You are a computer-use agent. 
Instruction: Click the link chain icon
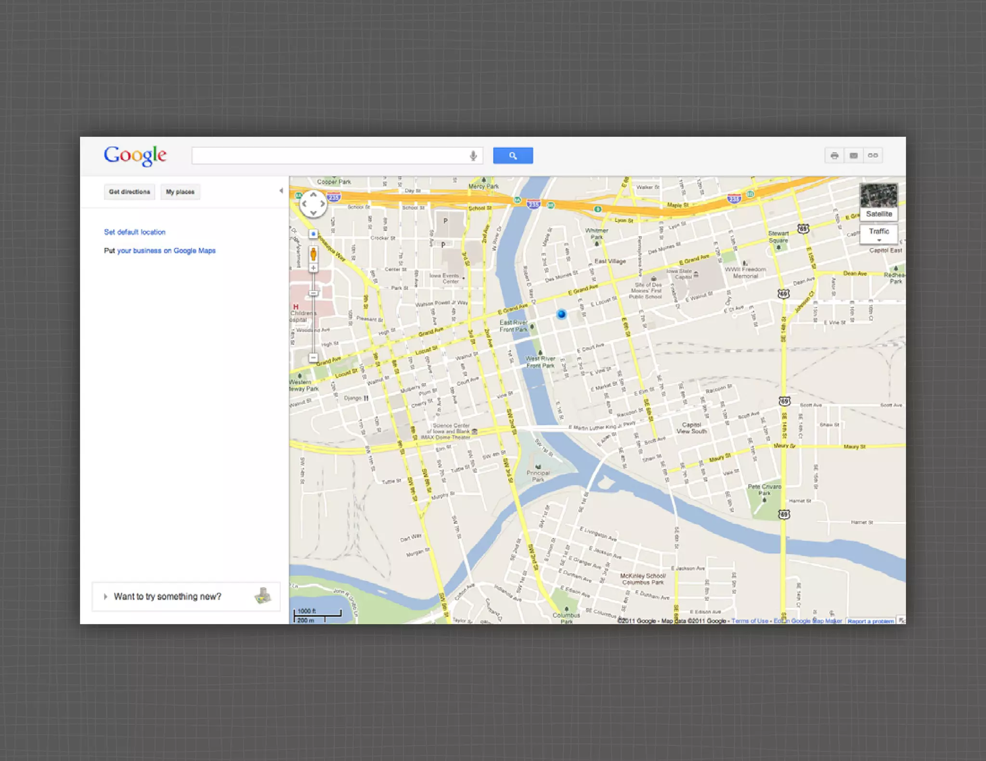(872, 156)
